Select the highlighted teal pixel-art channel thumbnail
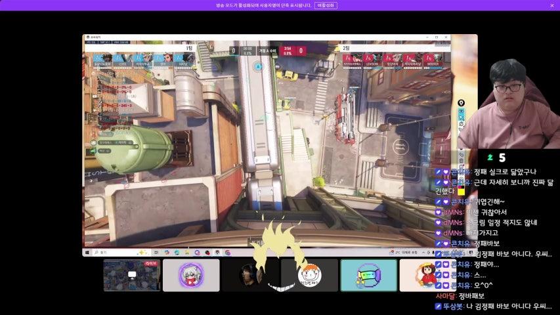560x315 pixels. 368,275
